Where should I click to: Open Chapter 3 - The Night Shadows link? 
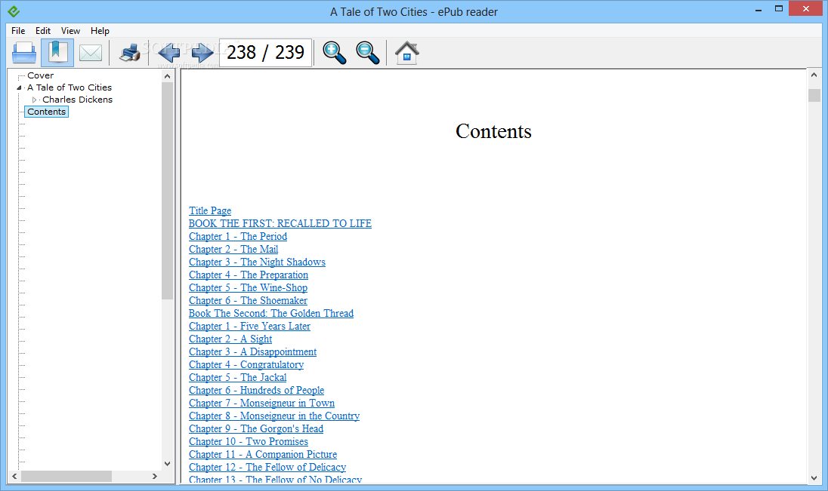(257, 262)
